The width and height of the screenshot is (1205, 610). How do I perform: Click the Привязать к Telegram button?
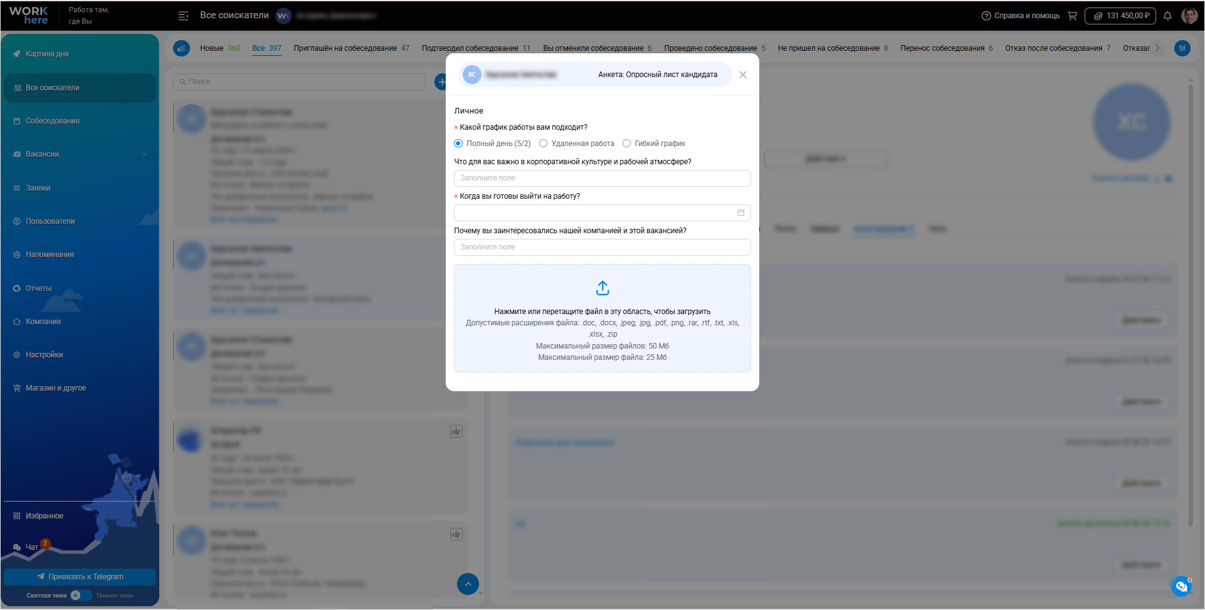click(x=80, y=577)
